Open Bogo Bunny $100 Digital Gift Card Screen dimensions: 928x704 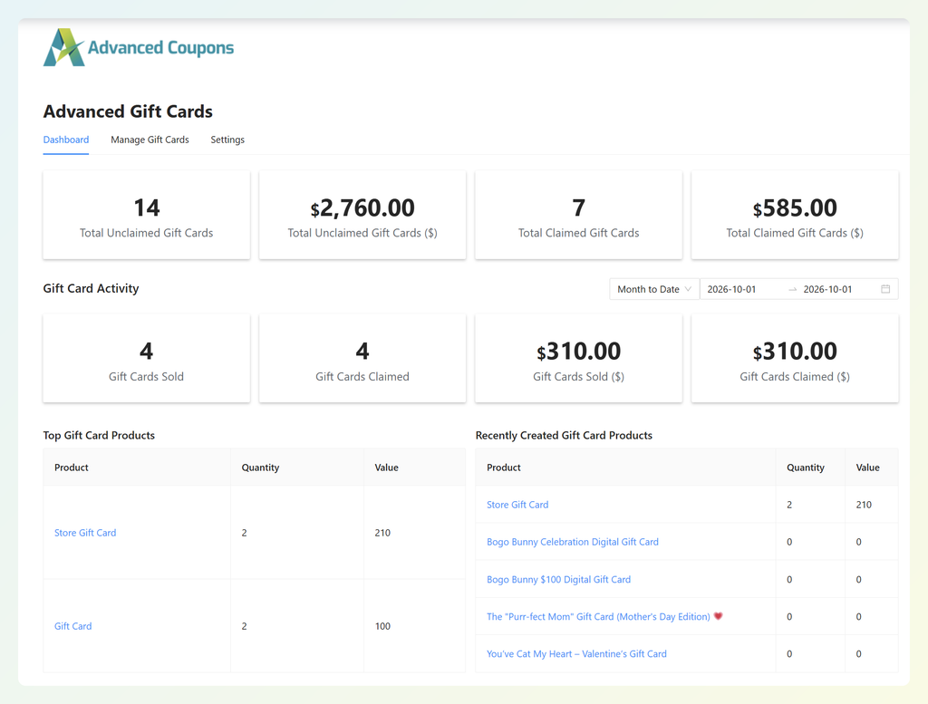(558, 579)
